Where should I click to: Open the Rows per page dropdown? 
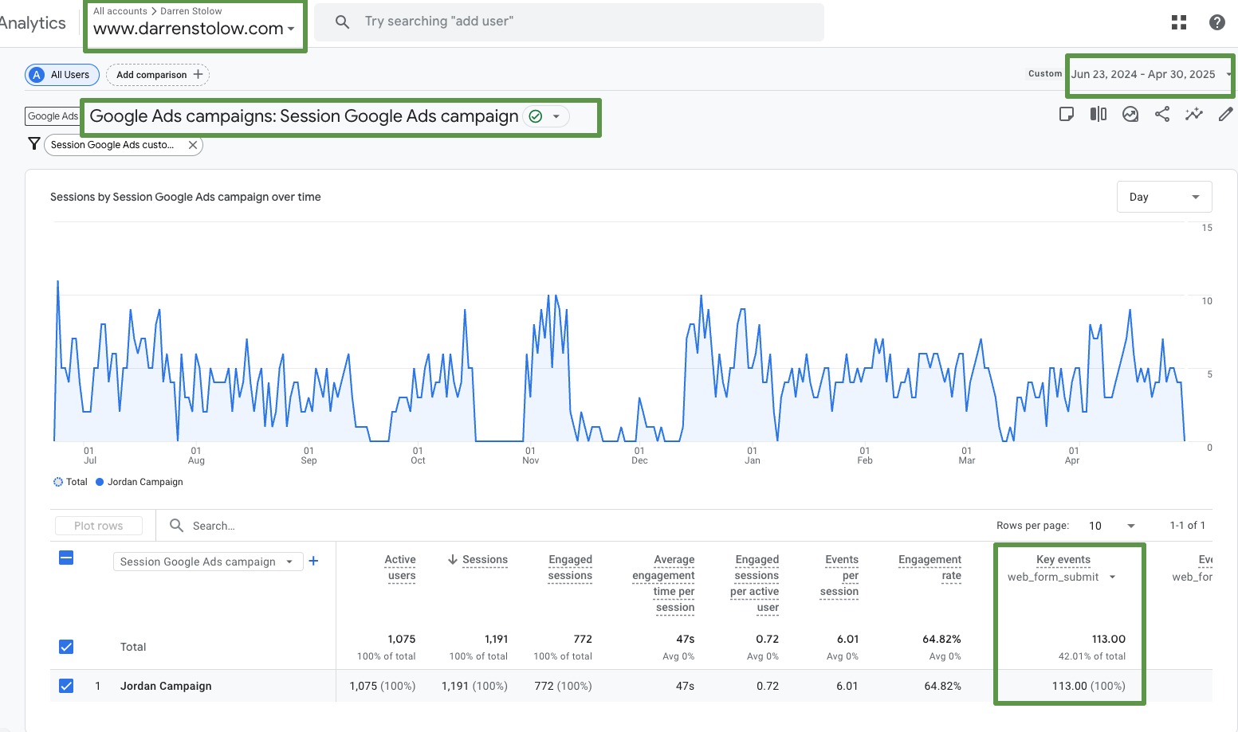(x=1112, y=526)
